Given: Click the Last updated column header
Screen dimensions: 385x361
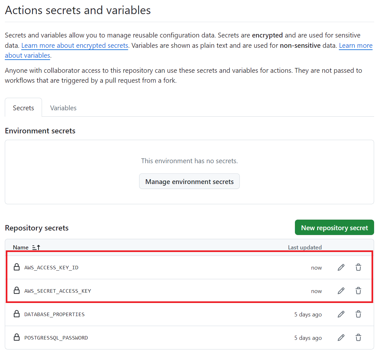Looking at the screenshot, I should click(x=305, y=248).
